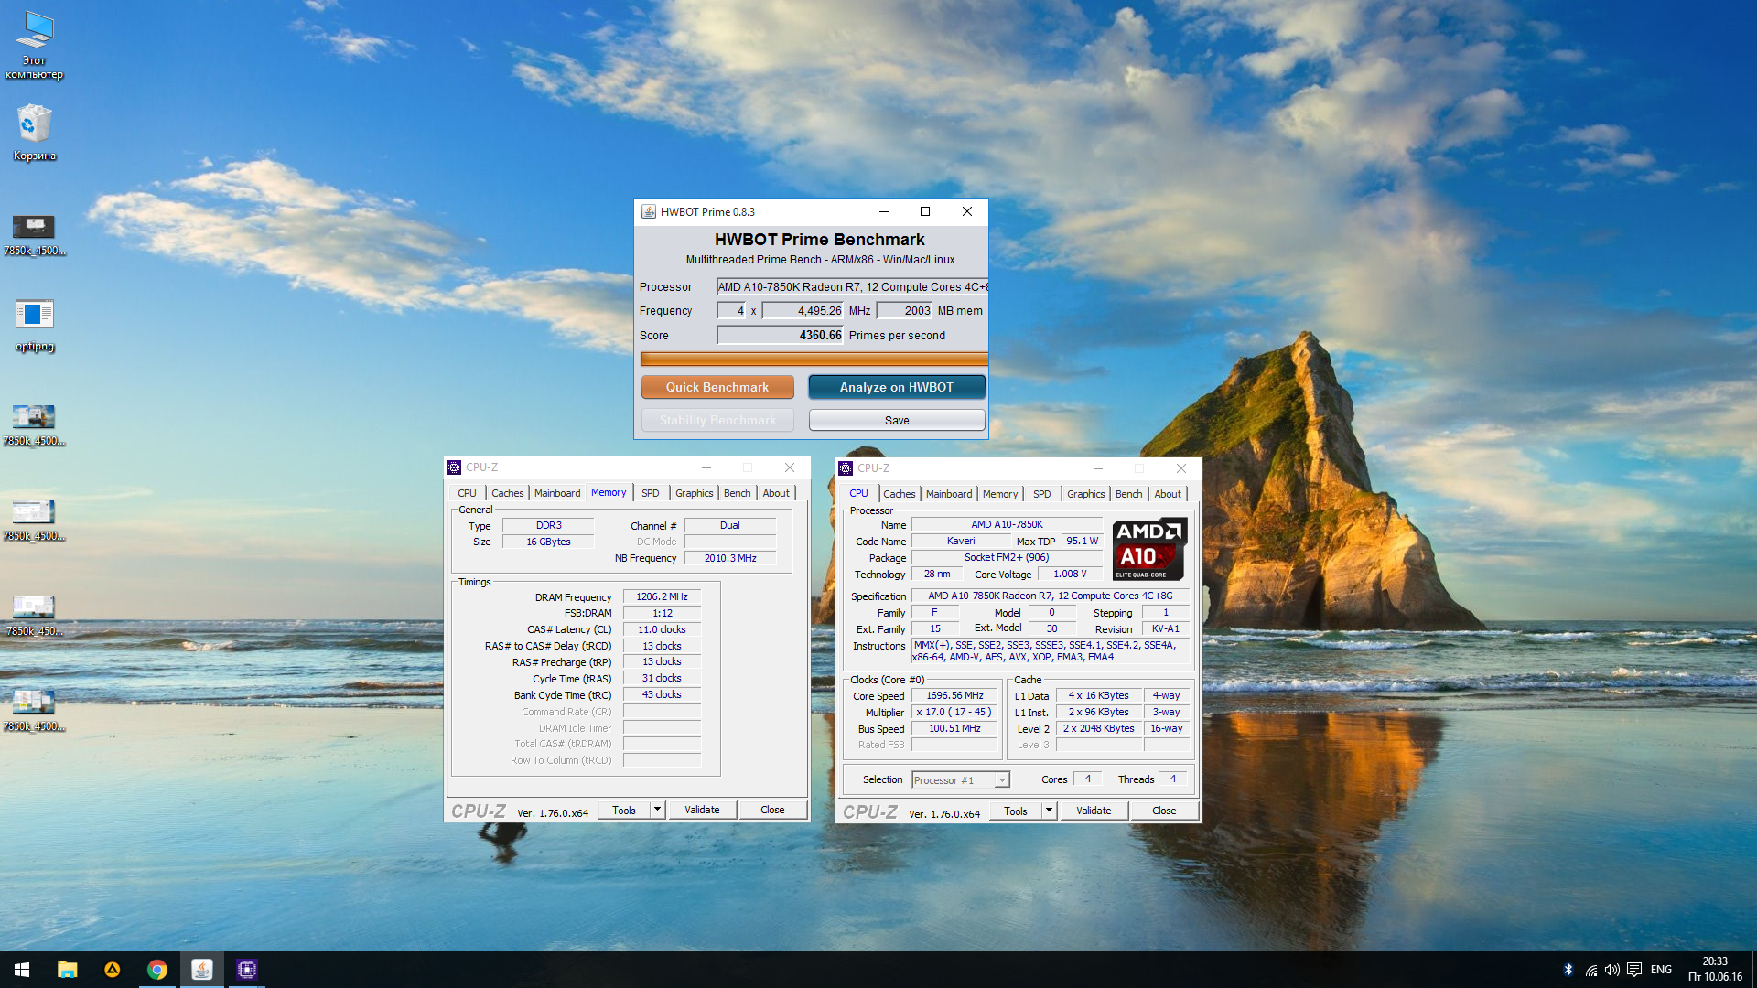This screenshot has height=988, width=1757.
Task: Open the action center notifications icon
Action: (x=1634, y=970)
